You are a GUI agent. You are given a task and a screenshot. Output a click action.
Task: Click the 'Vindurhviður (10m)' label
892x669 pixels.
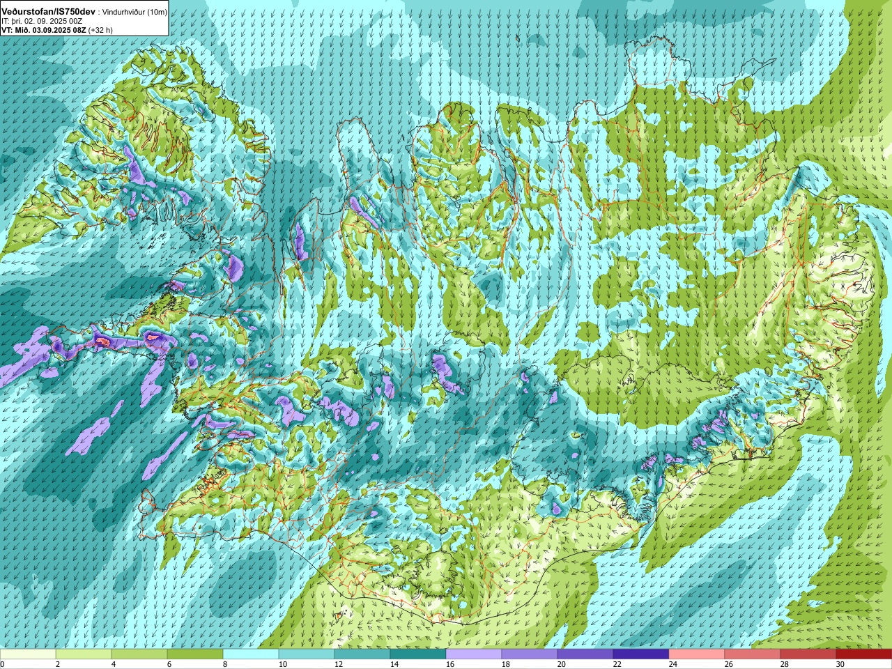point(134,13)
